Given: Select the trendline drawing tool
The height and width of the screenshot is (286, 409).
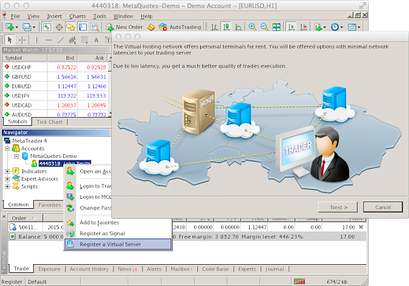Looking at the screenshot, I should 61,40.
